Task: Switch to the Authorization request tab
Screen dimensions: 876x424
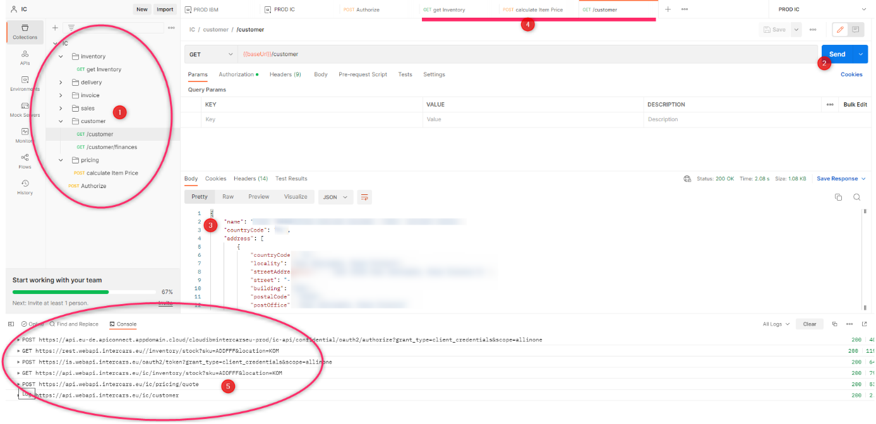Action: (239, 74)
